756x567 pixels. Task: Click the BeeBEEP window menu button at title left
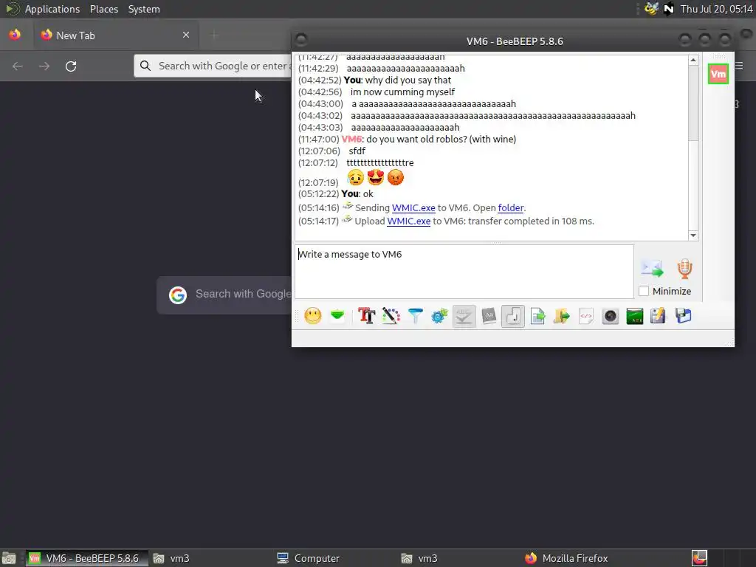(301, 40)
